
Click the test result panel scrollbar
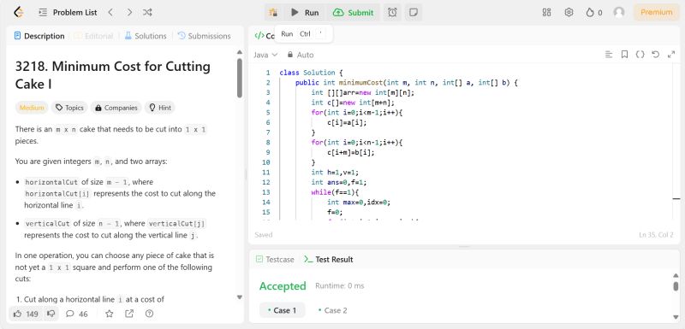pos(676,286)
